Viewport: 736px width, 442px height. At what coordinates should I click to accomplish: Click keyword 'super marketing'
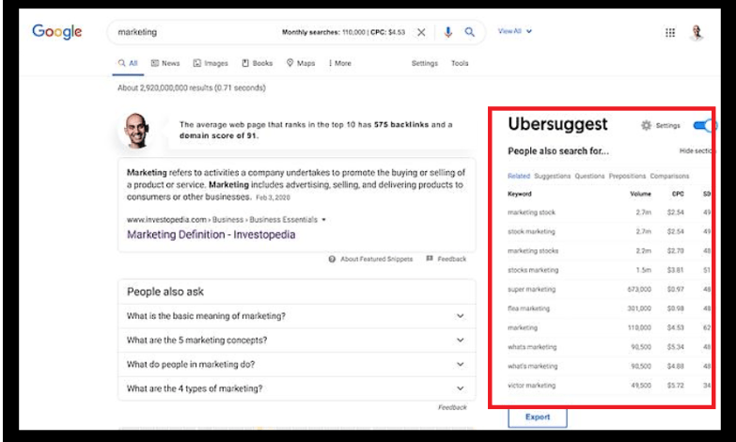click(531, 290)
